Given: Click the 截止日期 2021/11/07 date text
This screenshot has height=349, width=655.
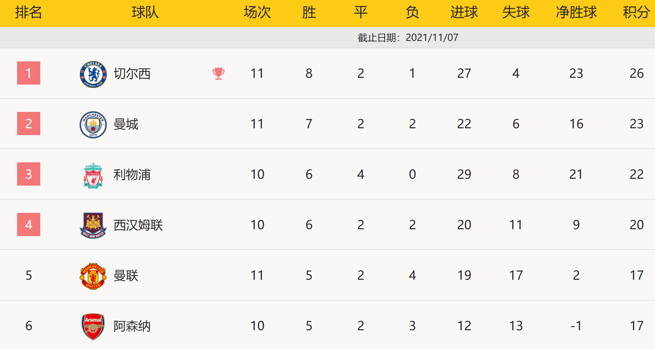Looking at the screenshot, I should point(408,38).
